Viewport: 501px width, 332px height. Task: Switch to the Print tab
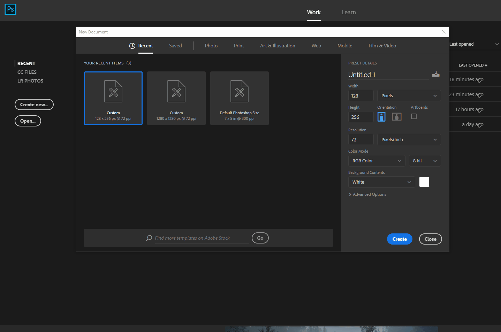239,46
